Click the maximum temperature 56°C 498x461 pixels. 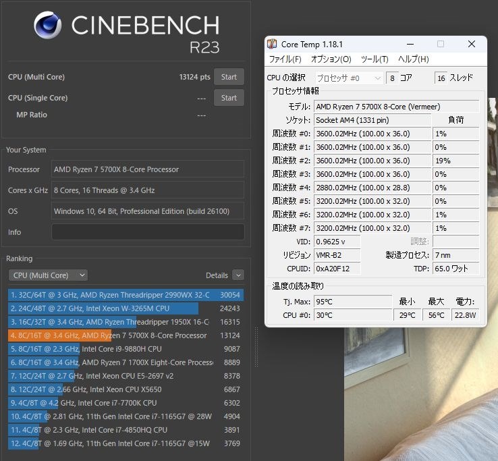coord(436,315)
